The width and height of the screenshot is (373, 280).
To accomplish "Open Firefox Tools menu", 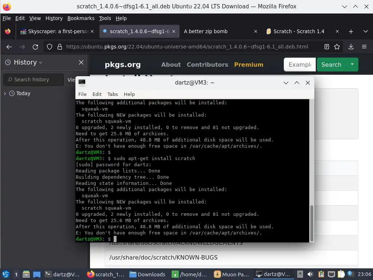I will point(105,18).
